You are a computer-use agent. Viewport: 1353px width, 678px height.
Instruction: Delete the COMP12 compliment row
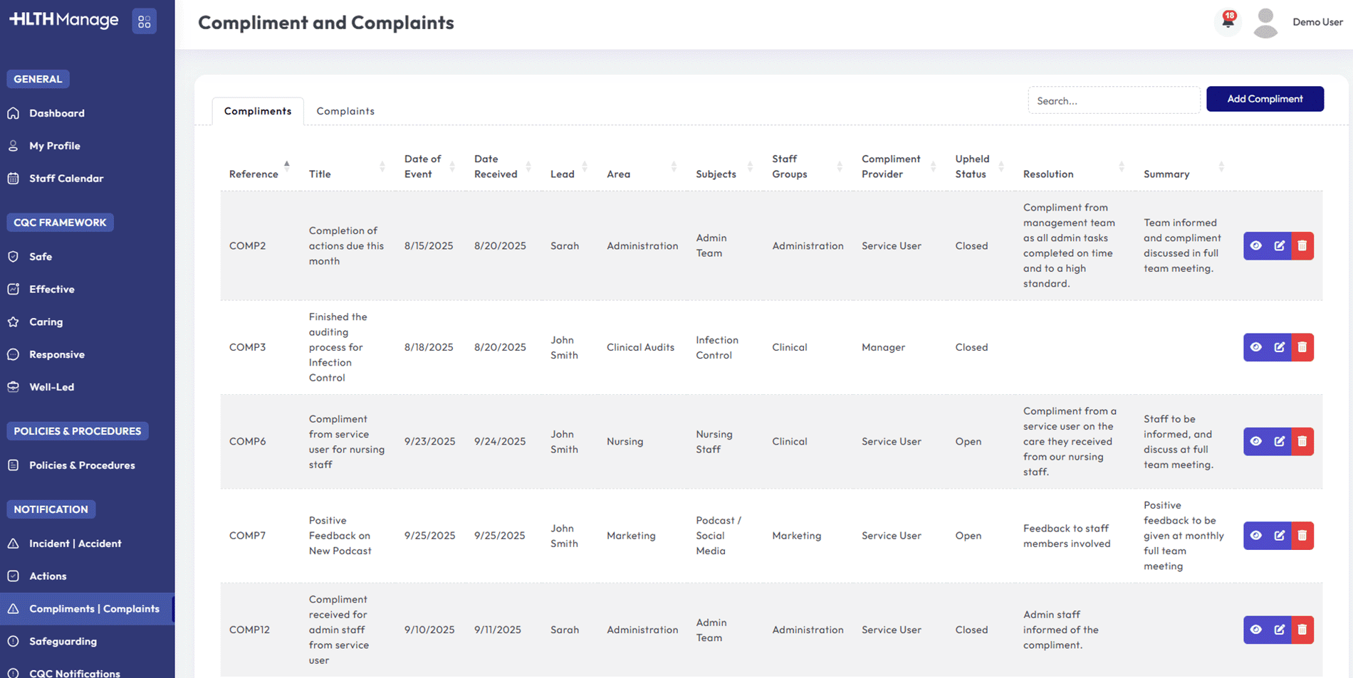[x=1302, y=630]
